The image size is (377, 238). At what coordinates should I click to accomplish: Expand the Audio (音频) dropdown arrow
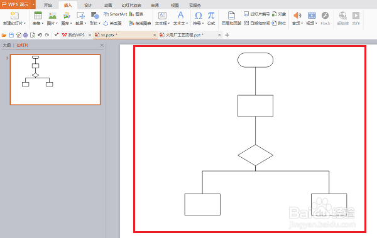pos(302,23)
